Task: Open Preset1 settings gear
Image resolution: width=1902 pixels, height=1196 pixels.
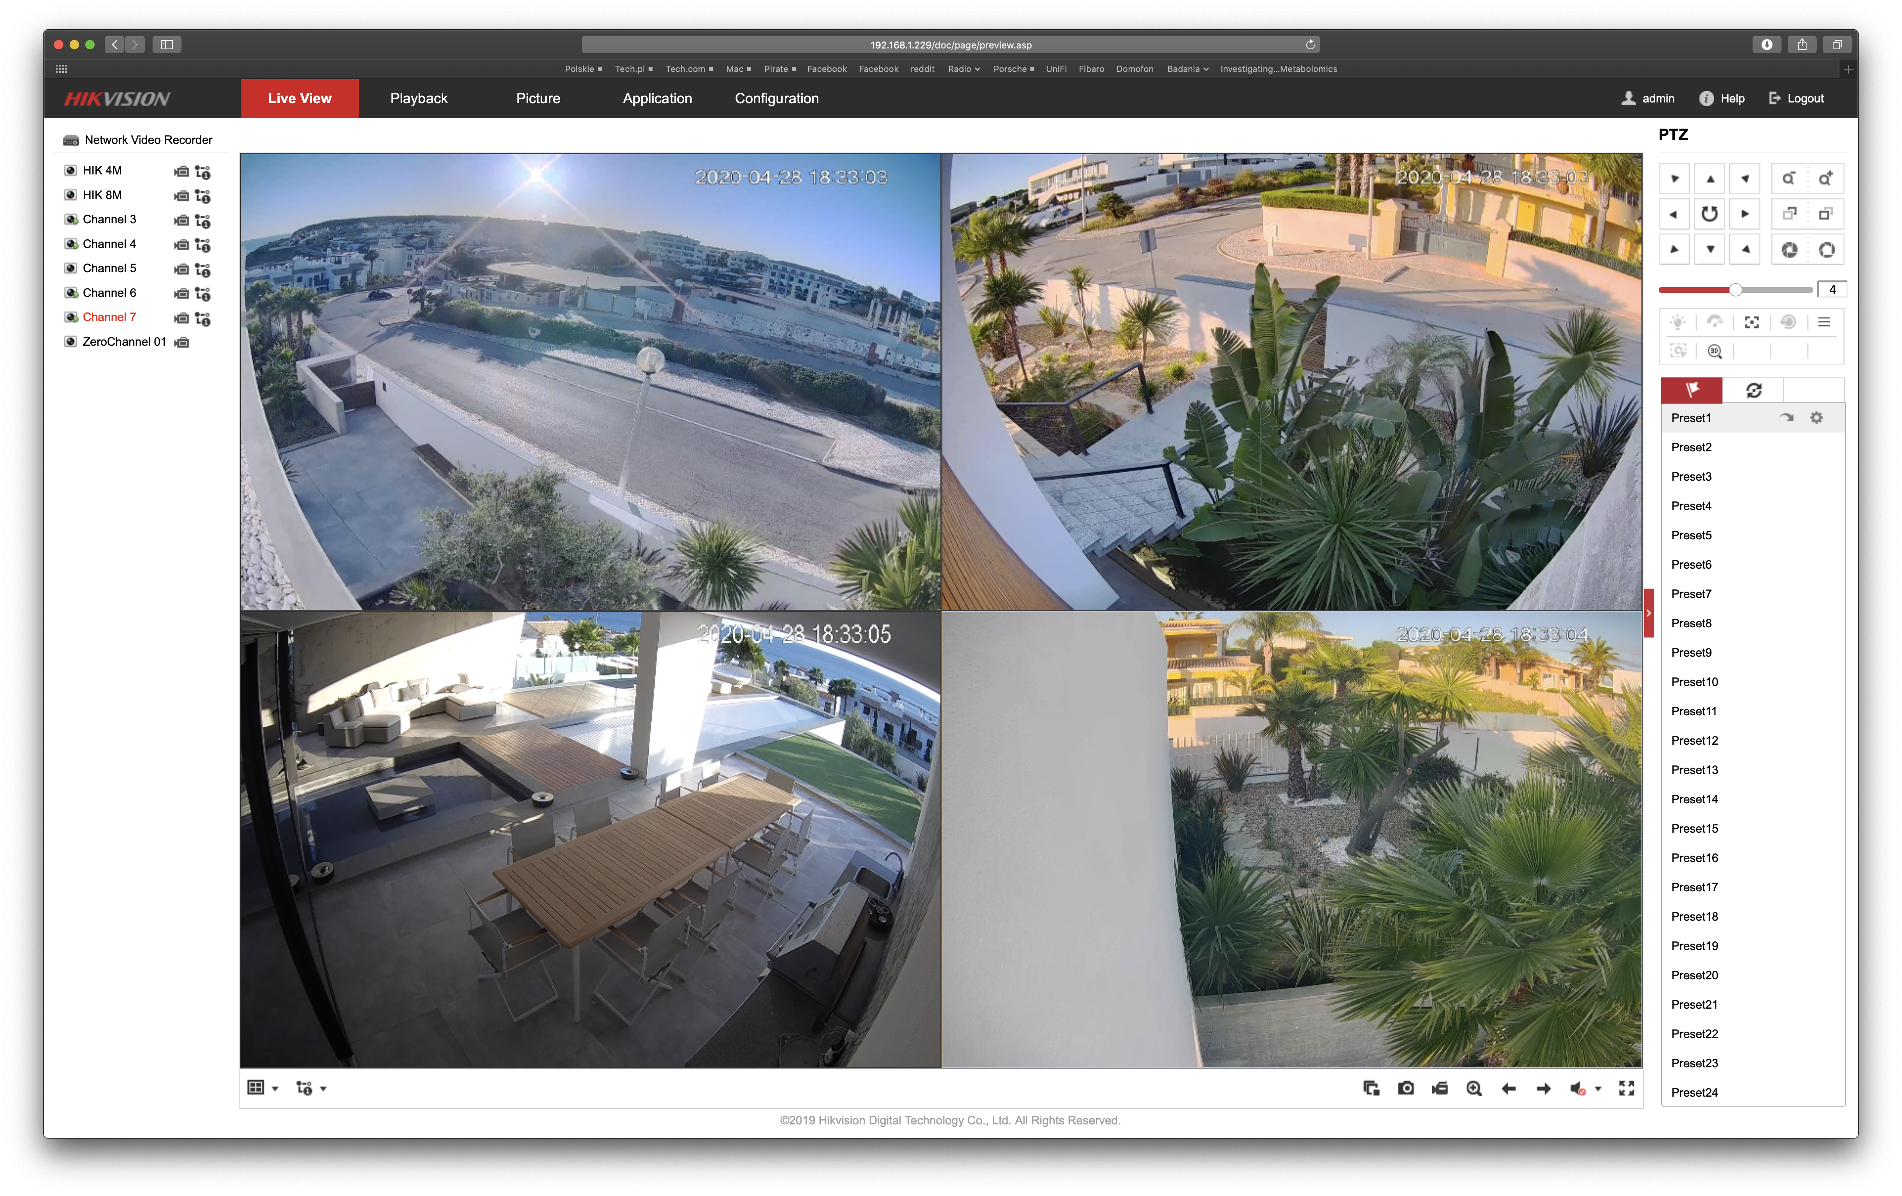Action: coord(1817,418)
